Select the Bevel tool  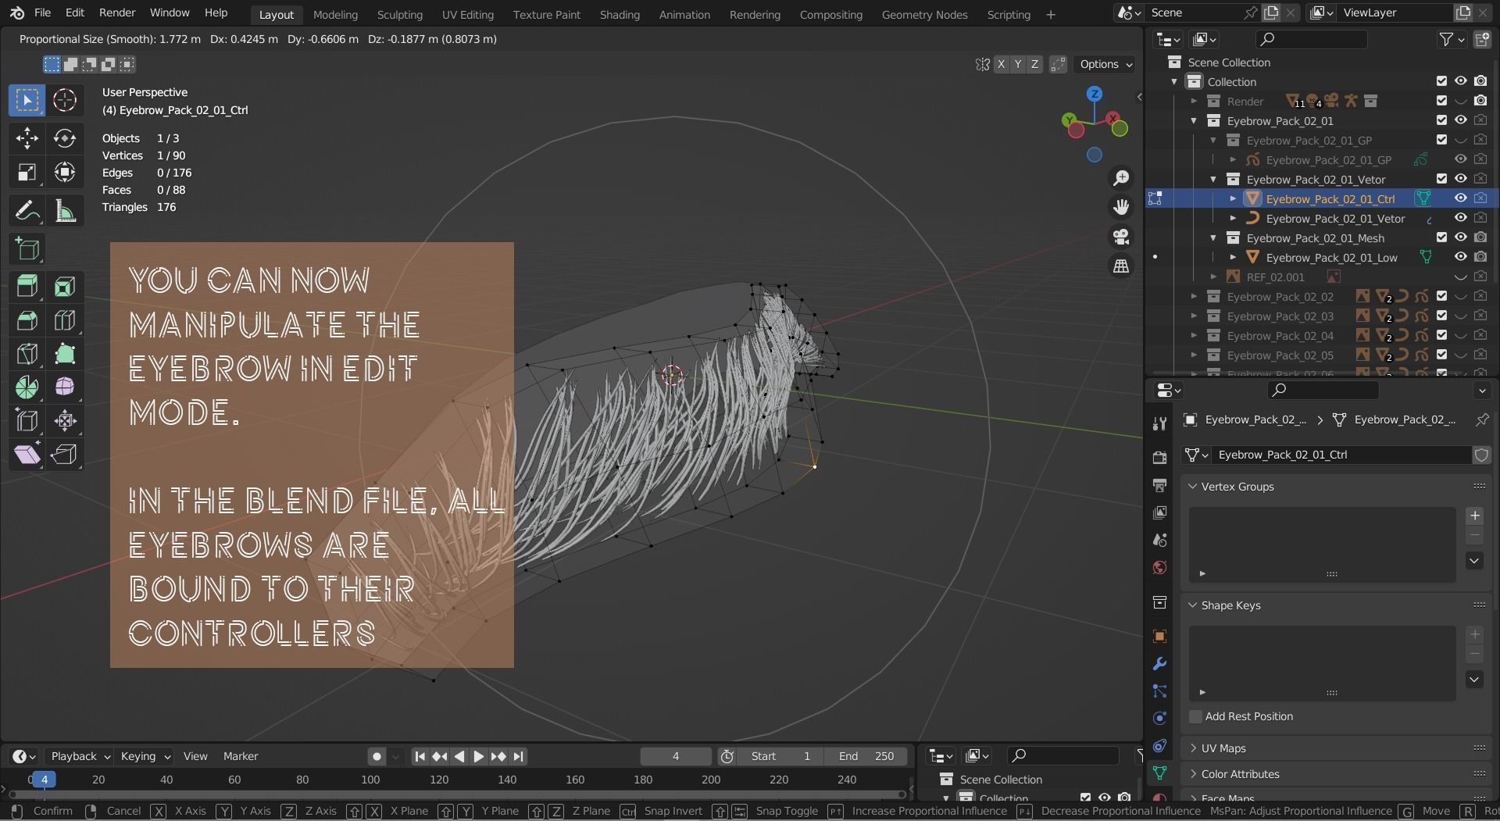(27, 320)
